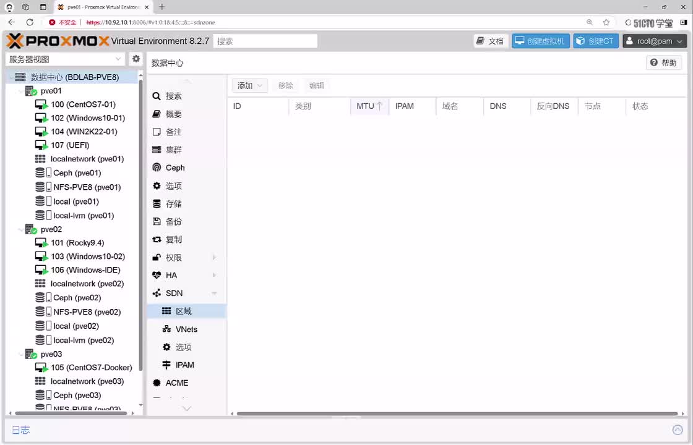This screenshot has height=445, width=693.
Task: Open VM 102 (Windows10-01)
Action: [x=87, y=118]
